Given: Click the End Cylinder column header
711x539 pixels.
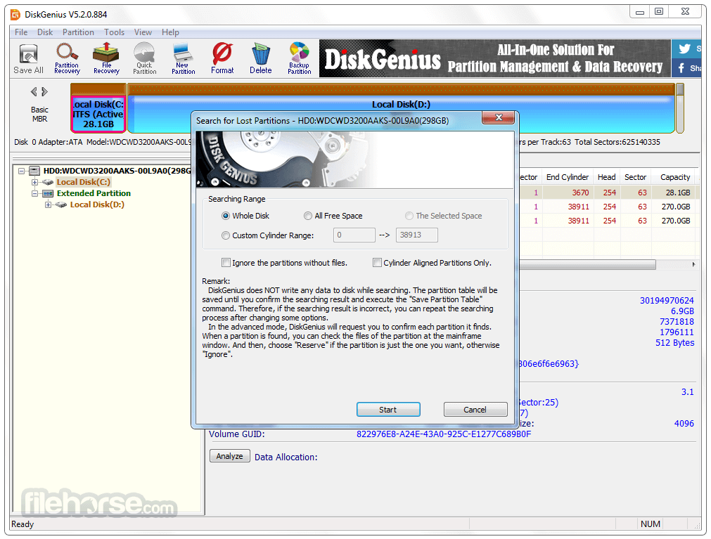Looking at the screenshot, I should [568, 177].
